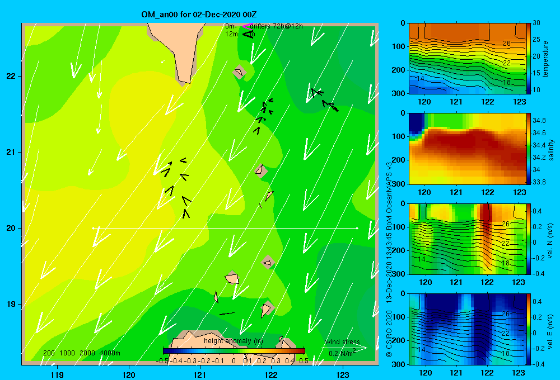Click the drifter arrow cluster near 21.5N 121.9E
560x380 pixels.
click(x=264, y=115)
